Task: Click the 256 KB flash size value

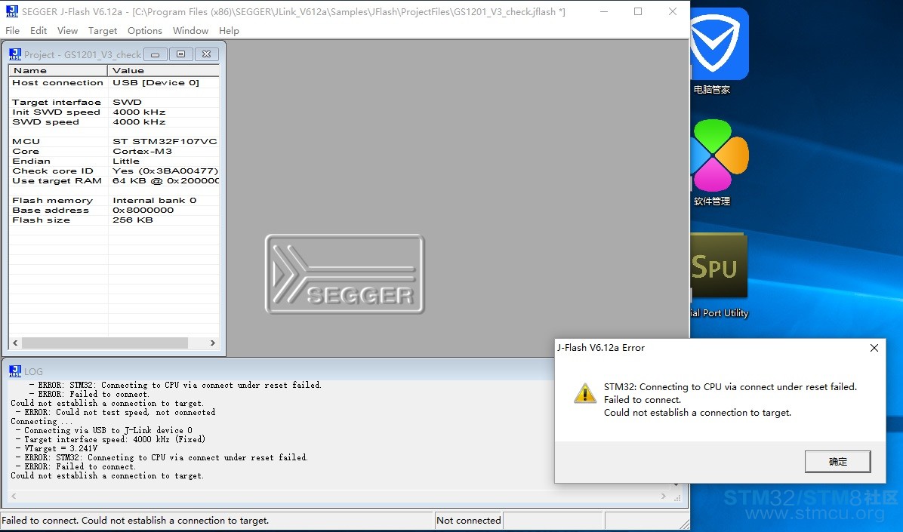Action: coord(132,220)
